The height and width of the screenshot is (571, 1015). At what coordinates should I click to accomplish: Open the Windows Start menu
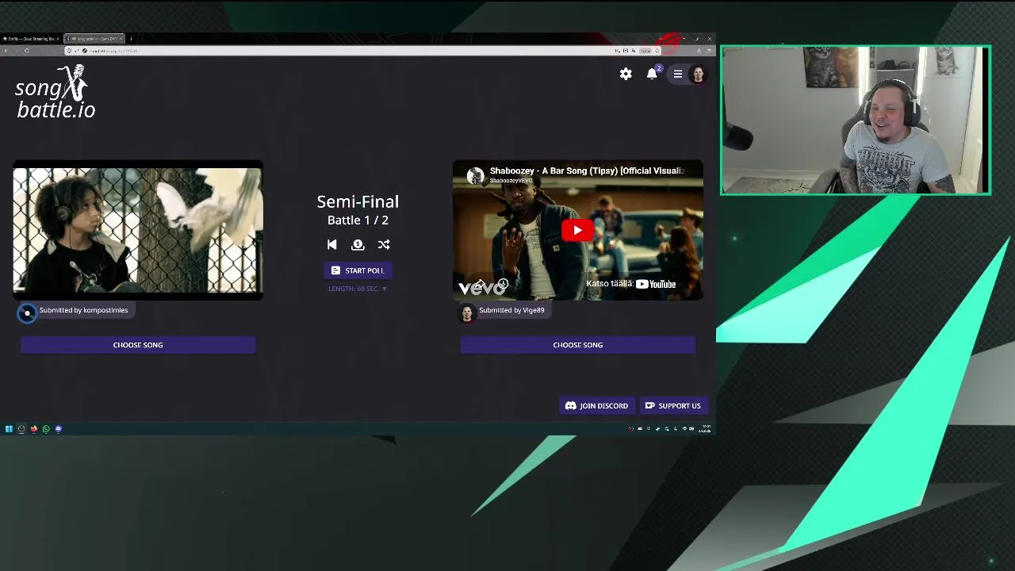point(9,429)
